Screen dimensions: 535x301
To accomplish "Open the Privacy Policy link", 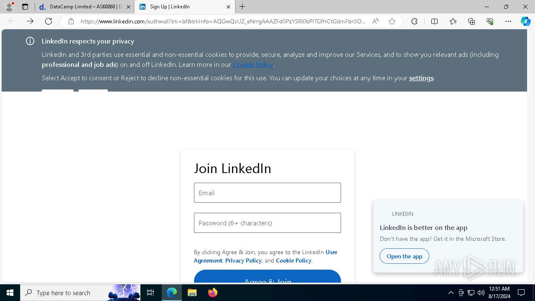I will click(x=243, y=260).
